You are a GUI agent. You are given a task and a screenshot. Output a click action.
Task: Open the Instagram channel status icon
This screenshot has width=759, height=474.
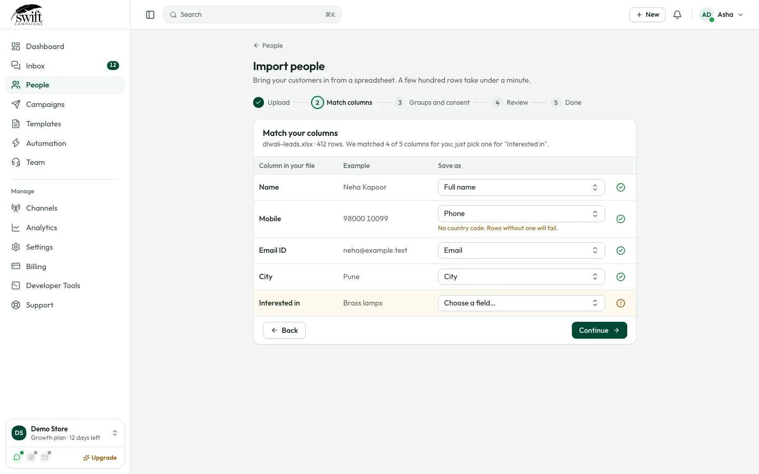pos(31,457)
